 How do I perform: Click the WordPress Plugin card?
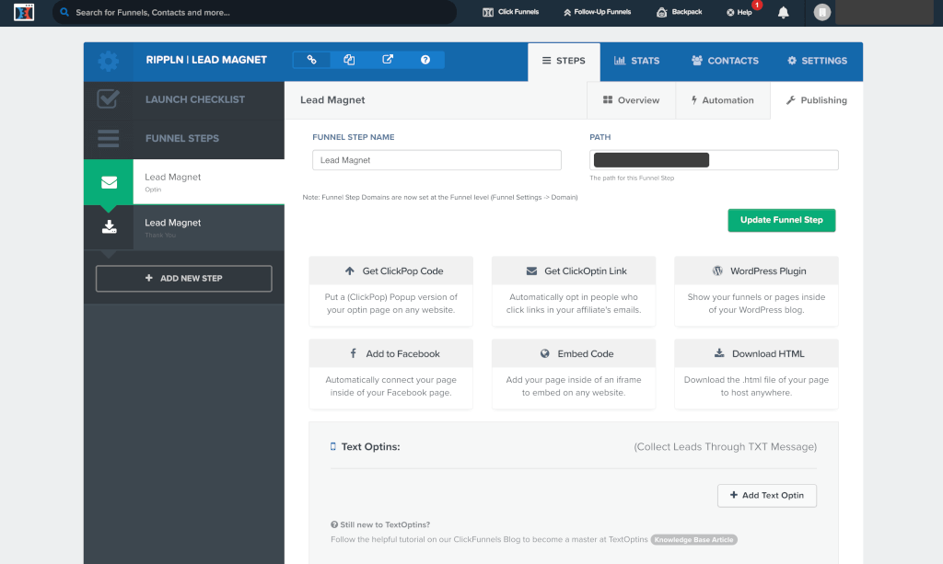(x=756, y=292)
